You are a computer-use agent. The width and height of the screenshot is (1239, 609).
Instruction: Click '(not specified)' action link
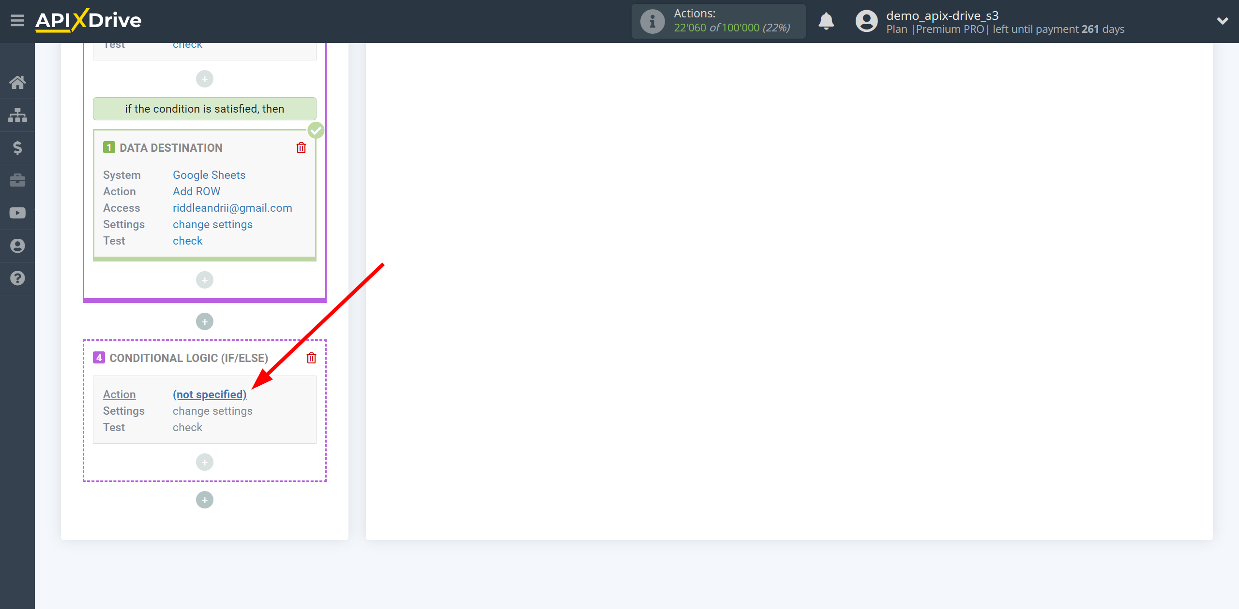210,393
